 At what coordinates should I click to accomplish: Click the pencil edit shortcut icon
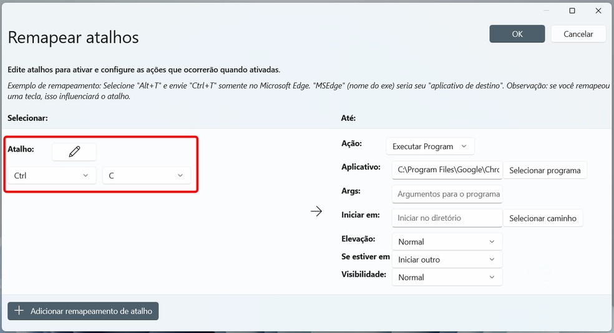click(x=74, y=152)
